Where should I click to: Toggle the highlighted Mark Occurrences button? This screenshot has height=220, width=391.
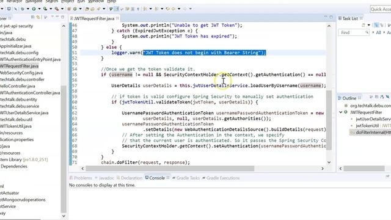(116, 9)
